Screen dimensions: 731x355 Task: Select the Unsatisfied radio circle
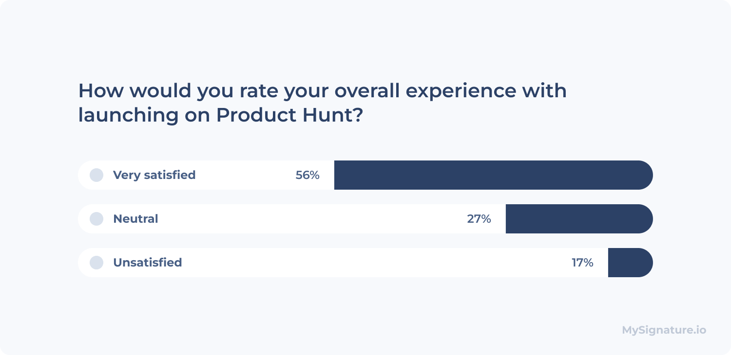(96, 263)
